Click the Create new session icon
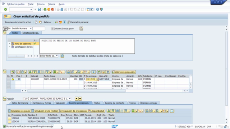230x129 pixels. (88, 9)
